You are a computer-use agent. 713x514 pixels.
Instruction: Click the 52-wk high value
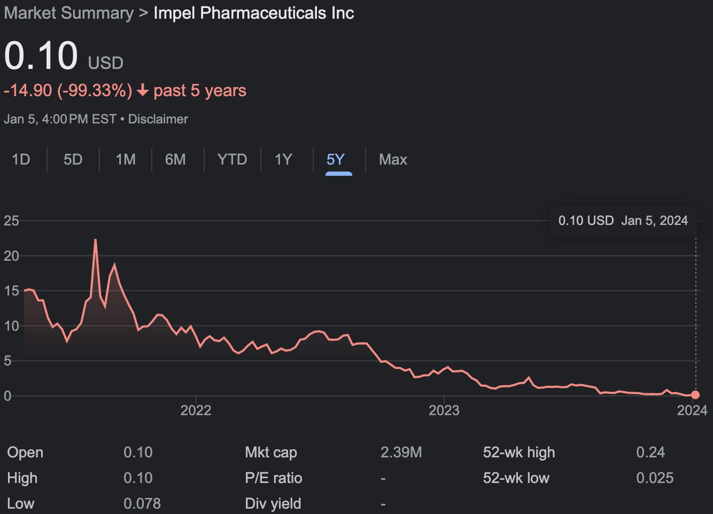click(x=651, y=452)
